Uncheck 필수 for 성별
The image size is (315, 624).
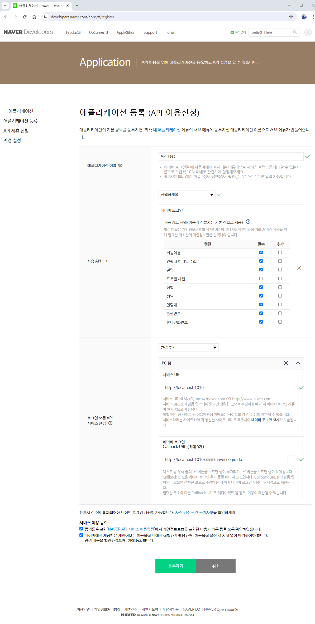261,287
